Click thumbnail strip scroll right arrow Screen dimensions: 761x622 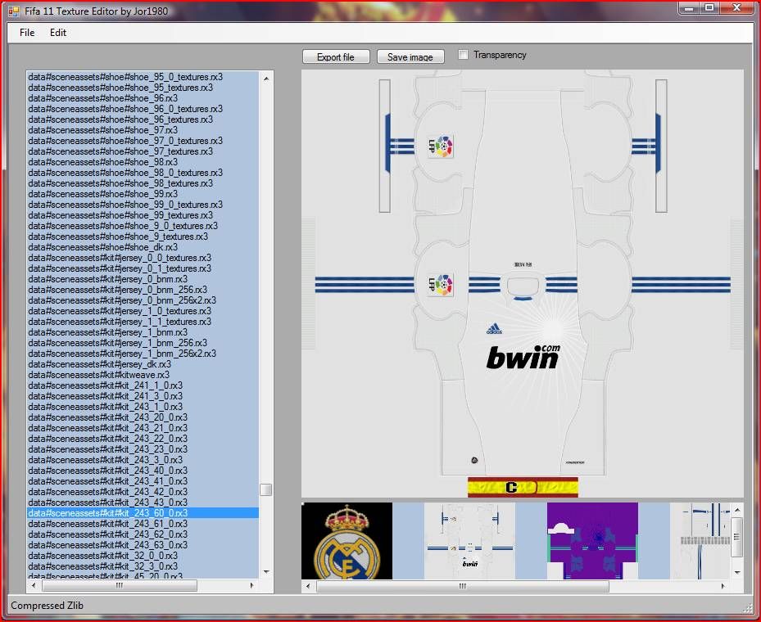tap(722, 587)
